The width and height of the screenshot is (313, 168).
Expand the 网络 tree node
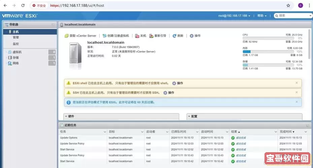click(6, 63)
